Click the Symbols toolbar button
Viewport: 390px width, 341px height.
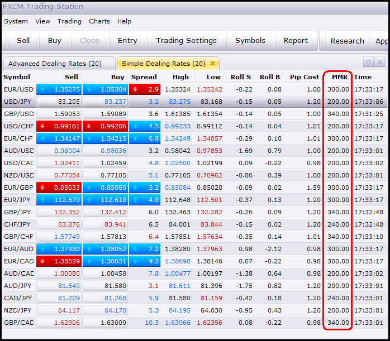point(250,41)
